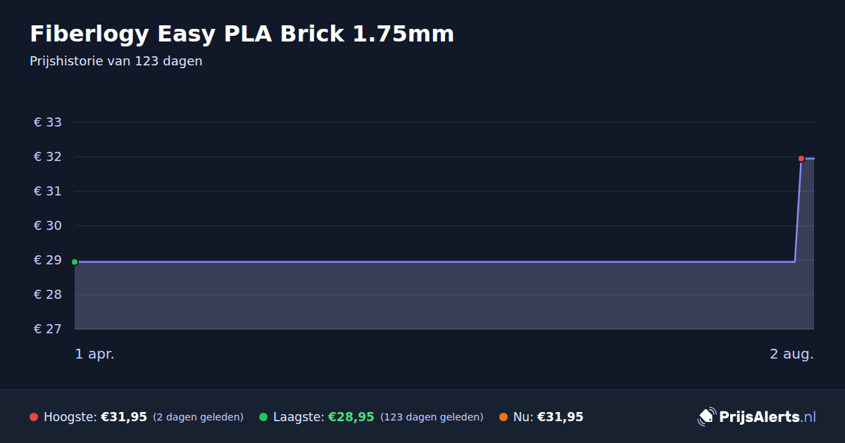Click the orange Nu legend dot
Screen dimensions: 845x443
coord(503,417)
